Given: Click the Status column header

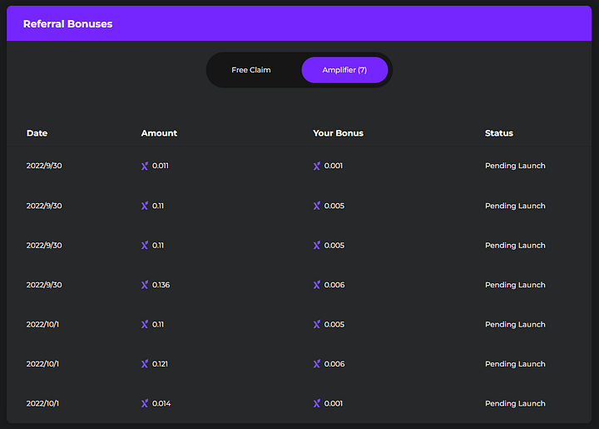Looking at the screenshot, I should 499,133.
